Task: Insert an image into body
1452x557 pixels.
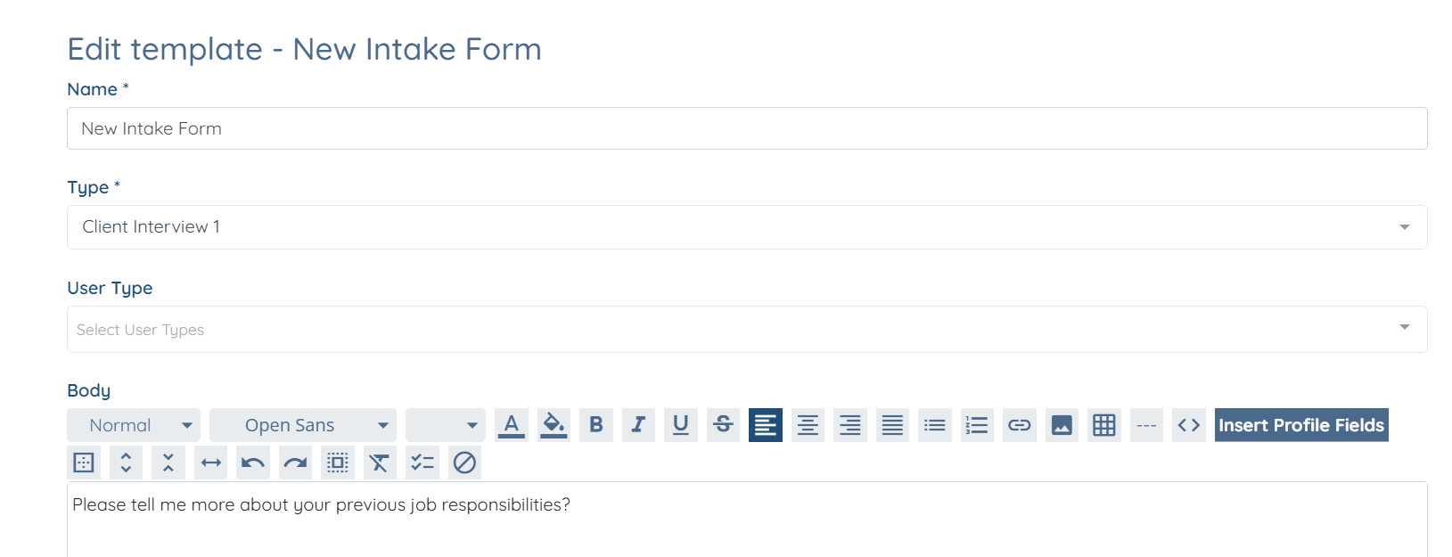Action: [1062, 425]
